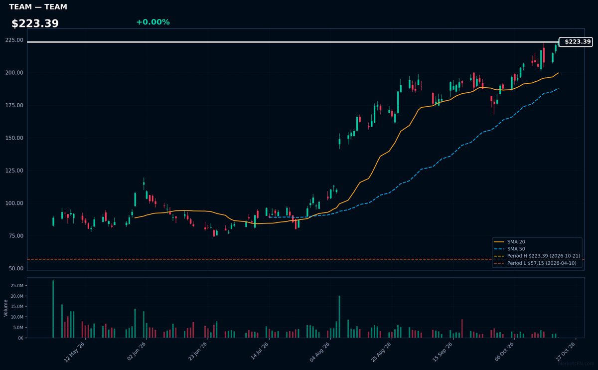Click the 14 Jul '26 date axis label
Viewport: 598px width, 370px height.
coord(259,352)
